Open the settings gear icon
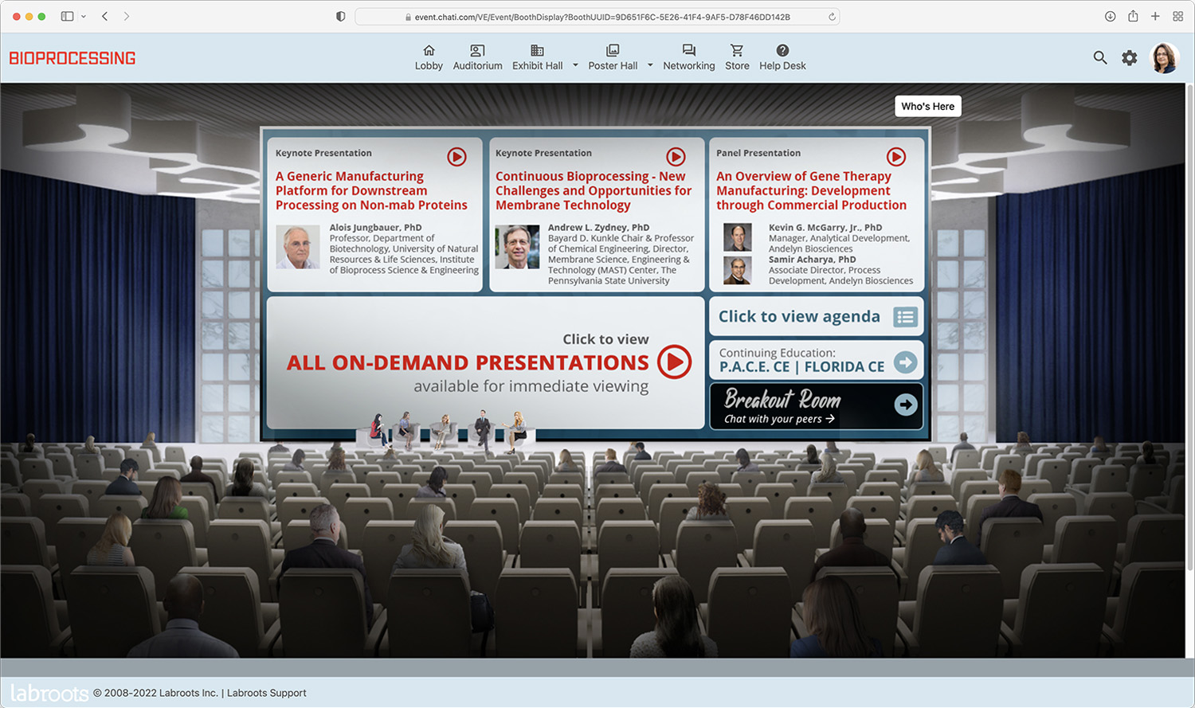The width and height of the screenshot is (1195, 708). coord(1130,57)
